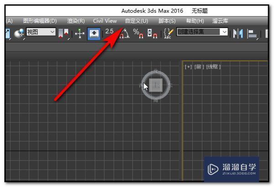Open the 图形编辑器(D) menu
The height and width of the screenshot is (187, 274).
[40, 21]
